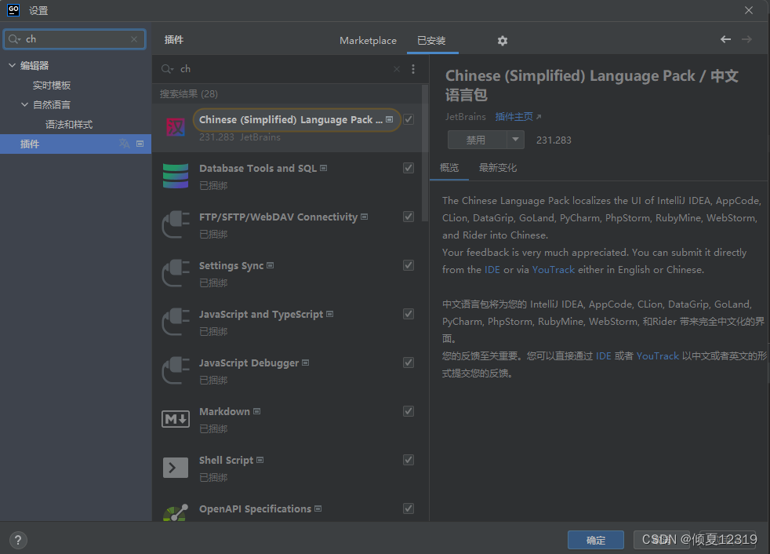Click the GoLand app icon in title bar
The height and width of the screenshot is (554, 770).
coord(13,10)
